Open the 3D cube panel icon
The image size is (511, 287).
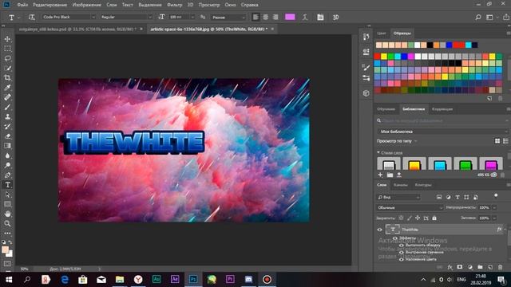point(366,93)
